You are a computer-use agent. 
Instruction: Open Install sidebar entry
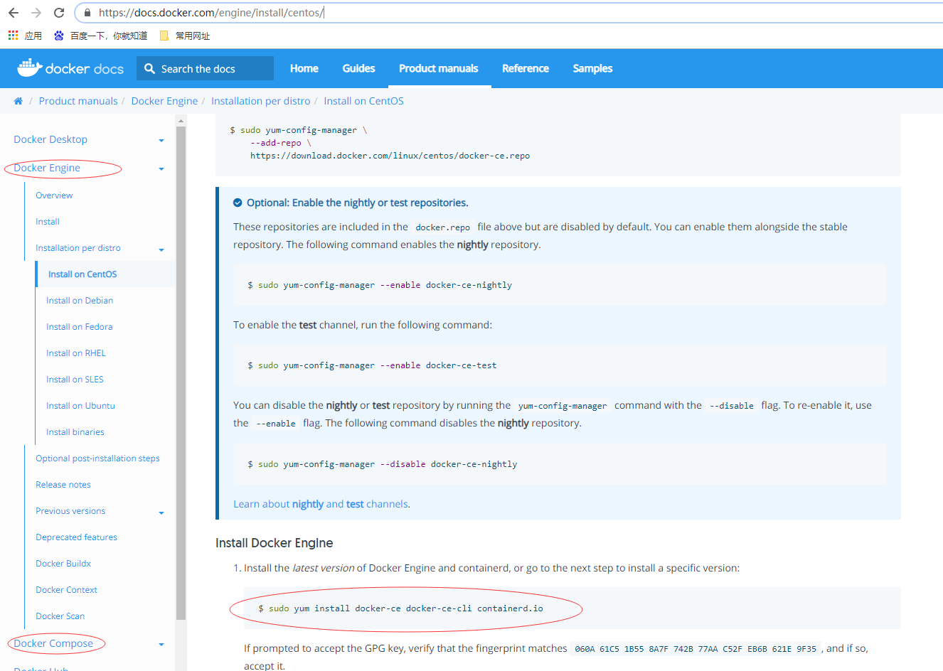pos(48,222)
